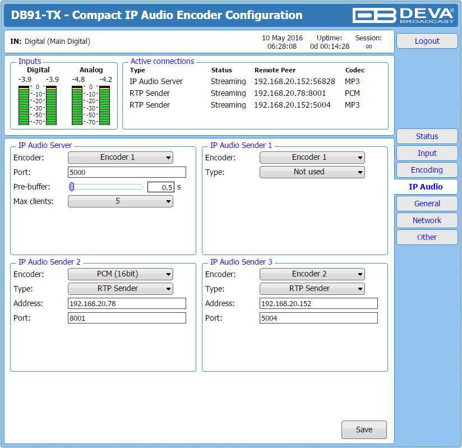Viewport: 462px width, 448px height.
Task: Open the Status page tab
Action: tap(427, 136)
